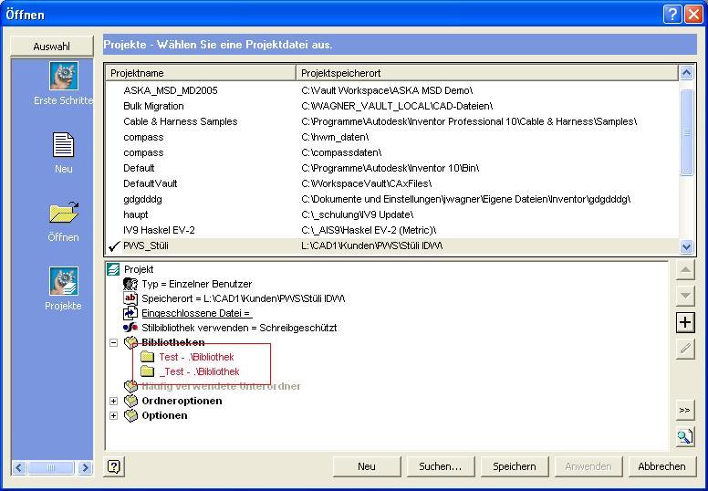Image resolution: width=708 pixels, height=491 pixels.
Task: Click folder icon of Test - .\Bibliothek
Action: coord(147,357)
